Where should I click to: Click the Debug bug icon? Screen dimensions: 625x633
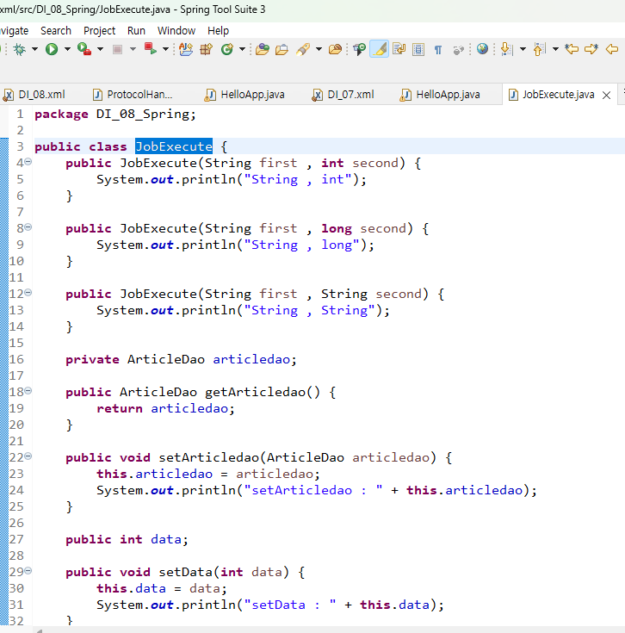tap(19, 49)
